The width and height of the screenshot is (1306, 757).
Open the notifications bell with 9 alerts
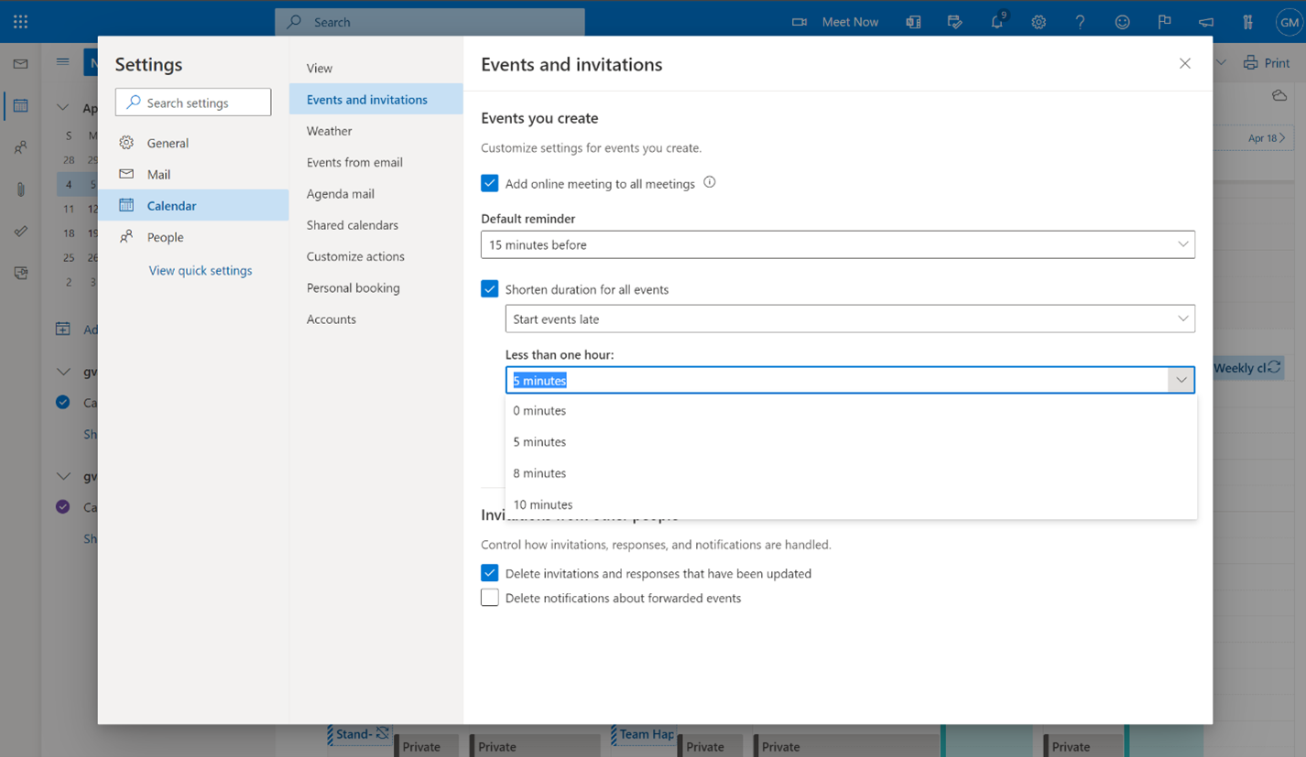pyautogui.click(x=996, y=21)
